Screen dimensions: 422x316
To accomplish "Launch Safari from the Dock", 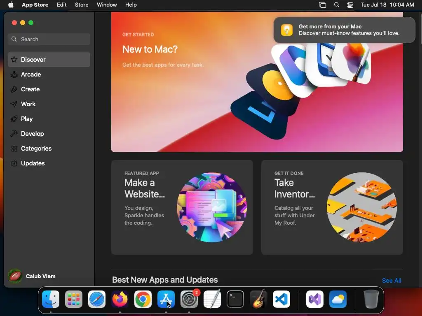I will click(96, 299).
